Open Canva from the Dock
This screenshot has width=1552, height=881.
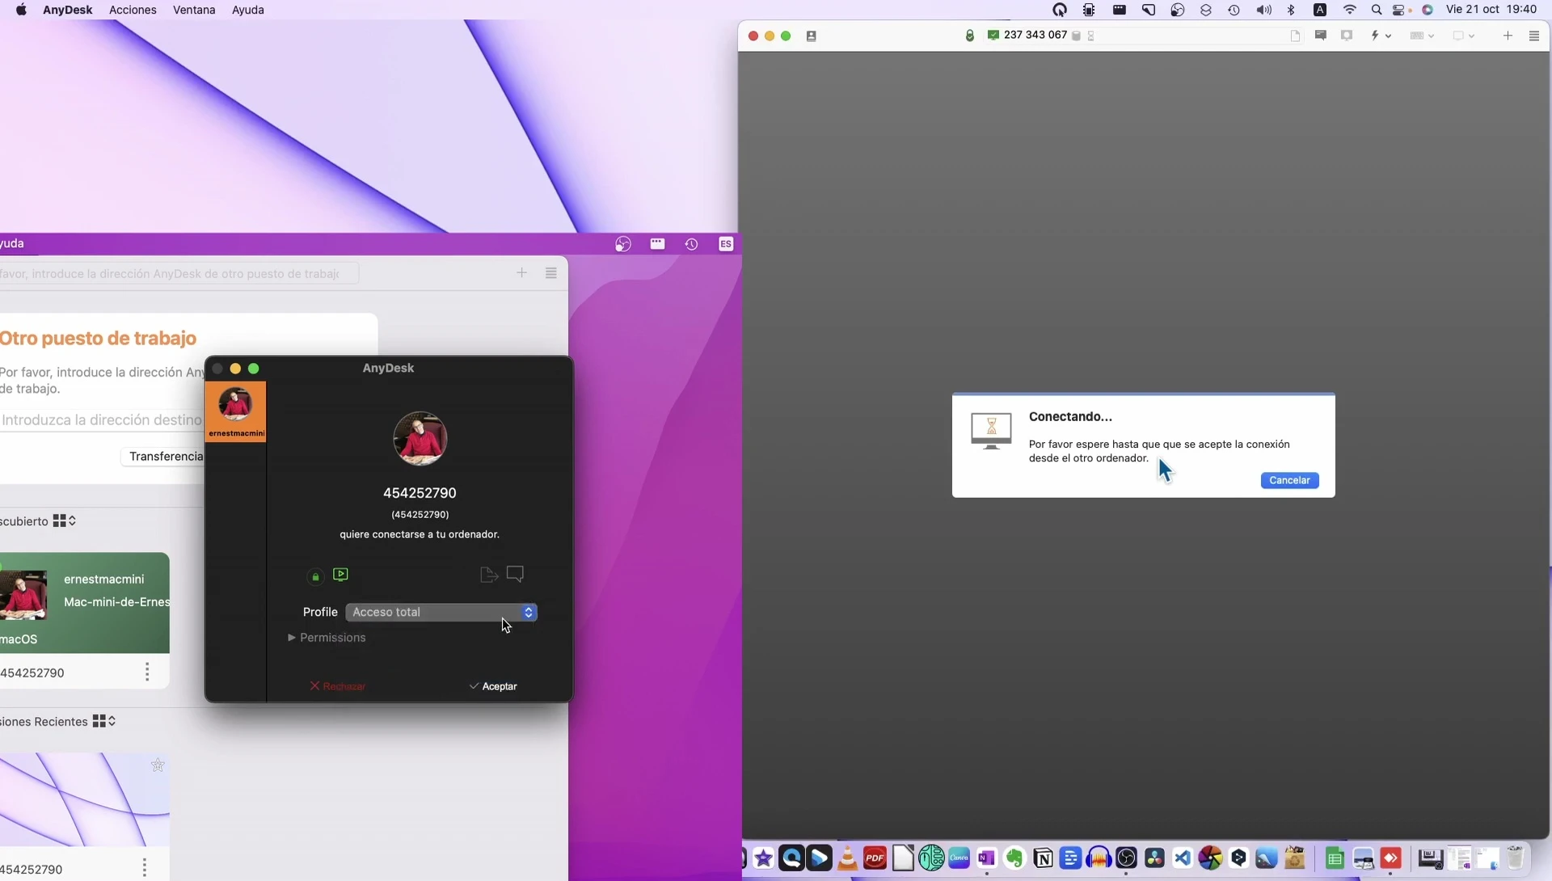point(959,858)
